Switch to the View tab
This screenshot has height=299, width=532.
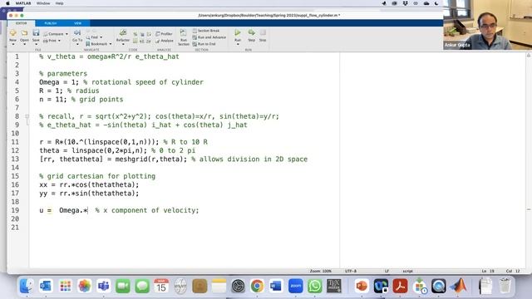77,23
